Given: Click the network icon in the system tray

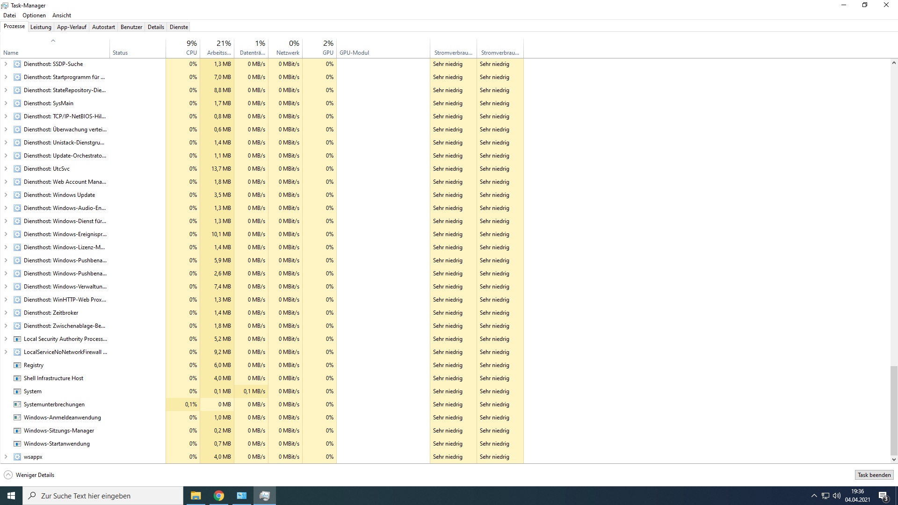Looking at the screenshot, I should (826, 495).
